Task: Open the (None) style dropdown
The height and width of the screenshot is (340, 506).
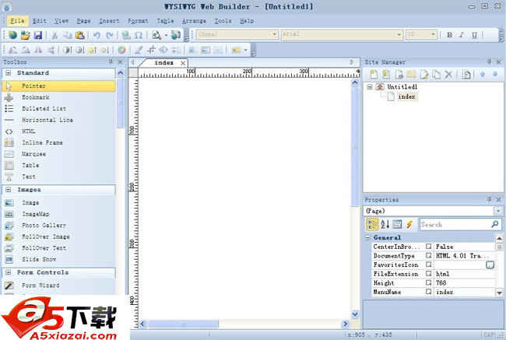Action: click(x=274, y=34)
